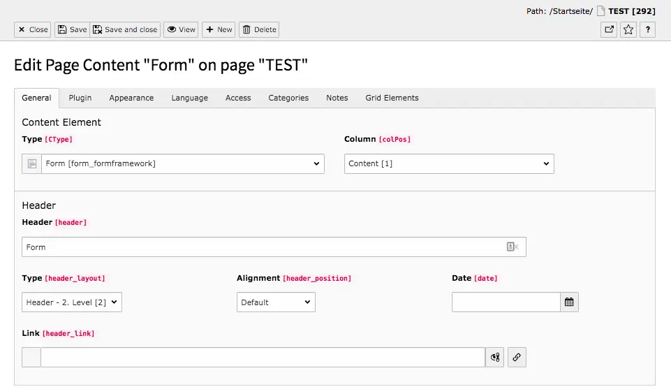The image size is (671, 389).
Task: Open the link browser chain icon
Action: point(517,358)
